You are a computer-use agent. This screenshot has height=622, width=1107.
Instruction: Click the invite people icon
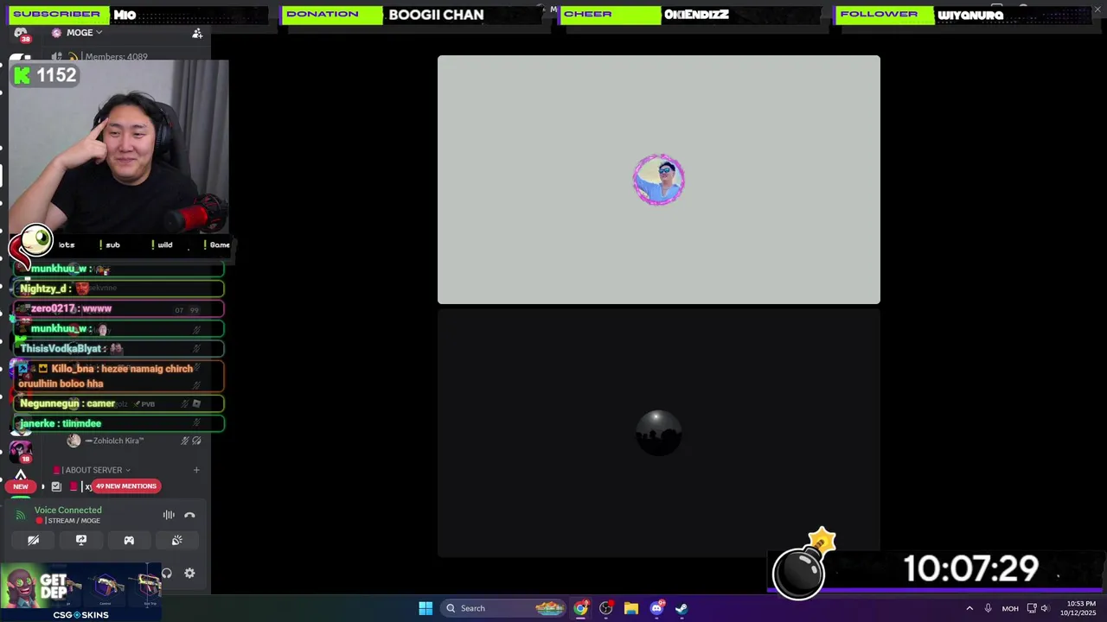point(197,33)
